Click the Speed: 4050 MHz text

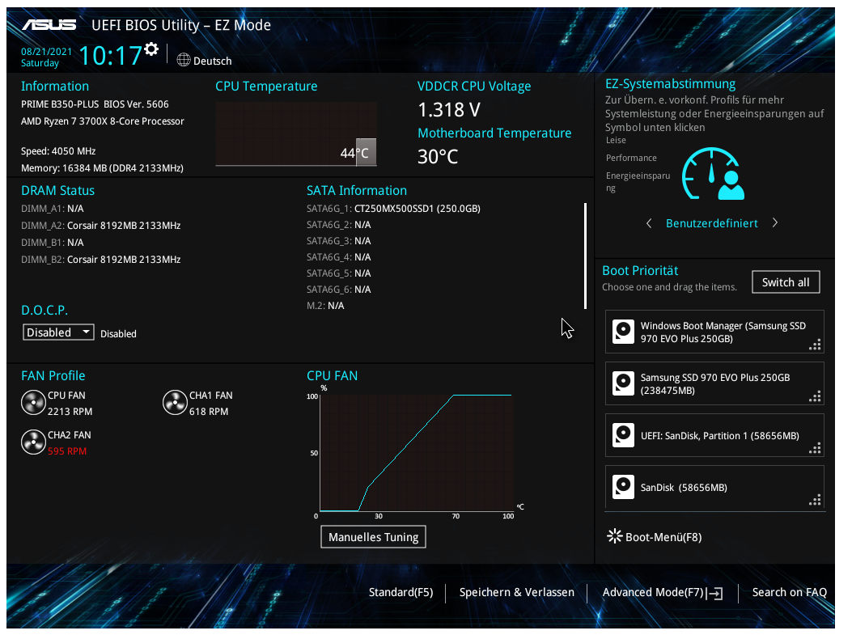[x=58, y=151]
